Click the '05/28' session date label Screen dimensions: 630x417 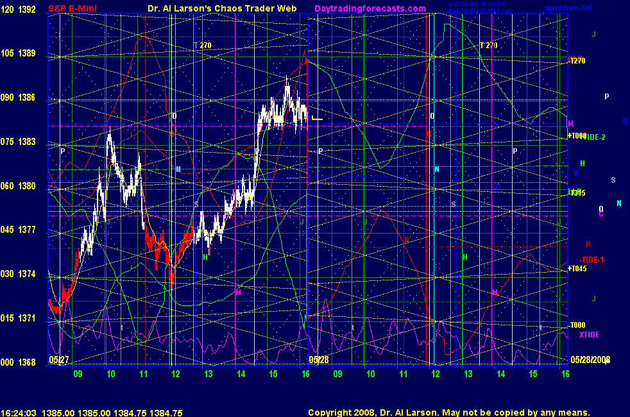click(x=319, y=359)
